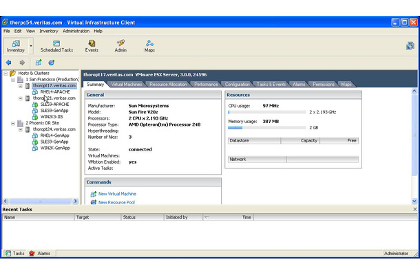The height and width of the screenshot is (275, 420).
Task: Switch to the Permissions tab
Action: tap(324, 85)
